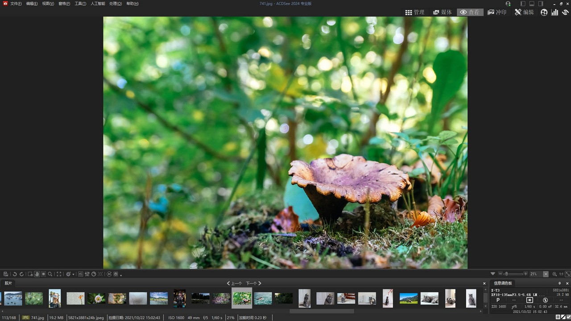Toggle the left panel layout button
This screenshot has width=571, height=321.
(523, 4)
